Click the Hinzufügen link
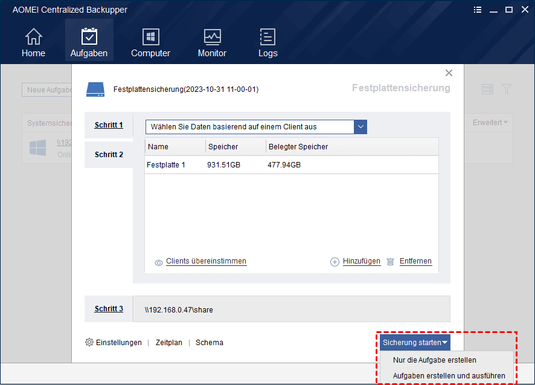Image resolution: width=535 pixels, height=385 pixels. click(361, 261)
